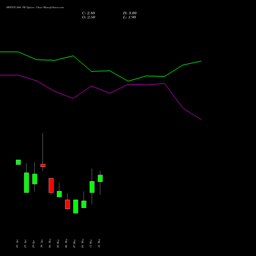
Task: Click the 07 May date label
Action: 74,243
